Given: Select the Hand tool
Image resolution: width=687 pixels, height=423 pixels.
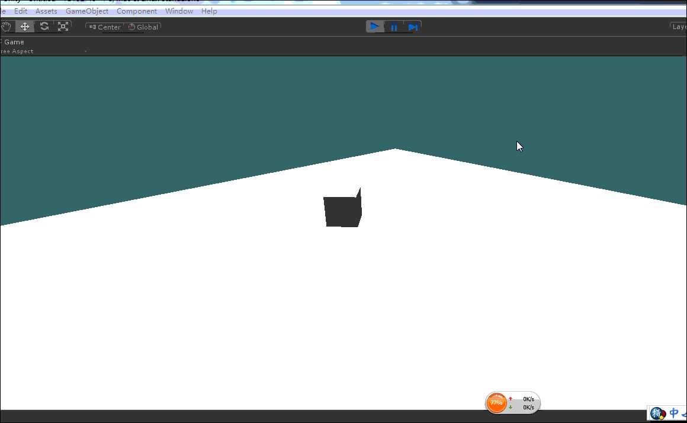Looking at the screenshot, I should (6, 27).
